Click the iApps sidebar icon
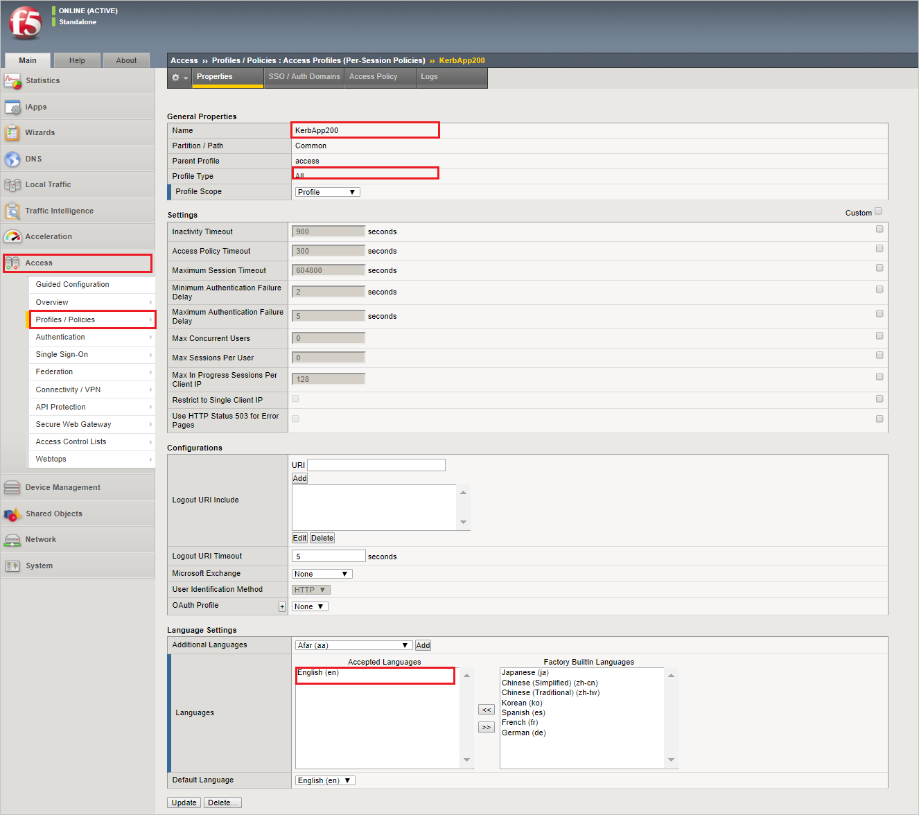919x815 pixels. click(12, 107)
